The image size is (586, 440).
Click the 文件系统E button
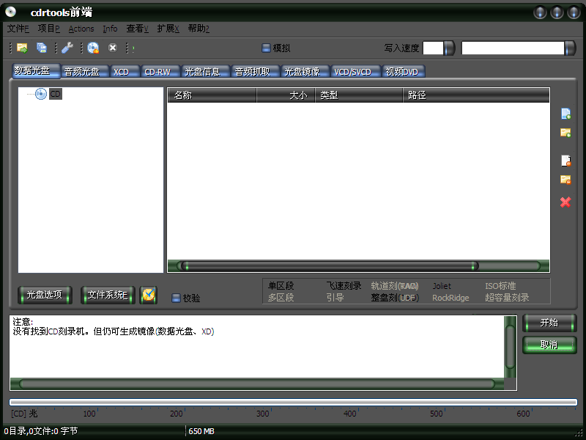click(x=108, y=296)
